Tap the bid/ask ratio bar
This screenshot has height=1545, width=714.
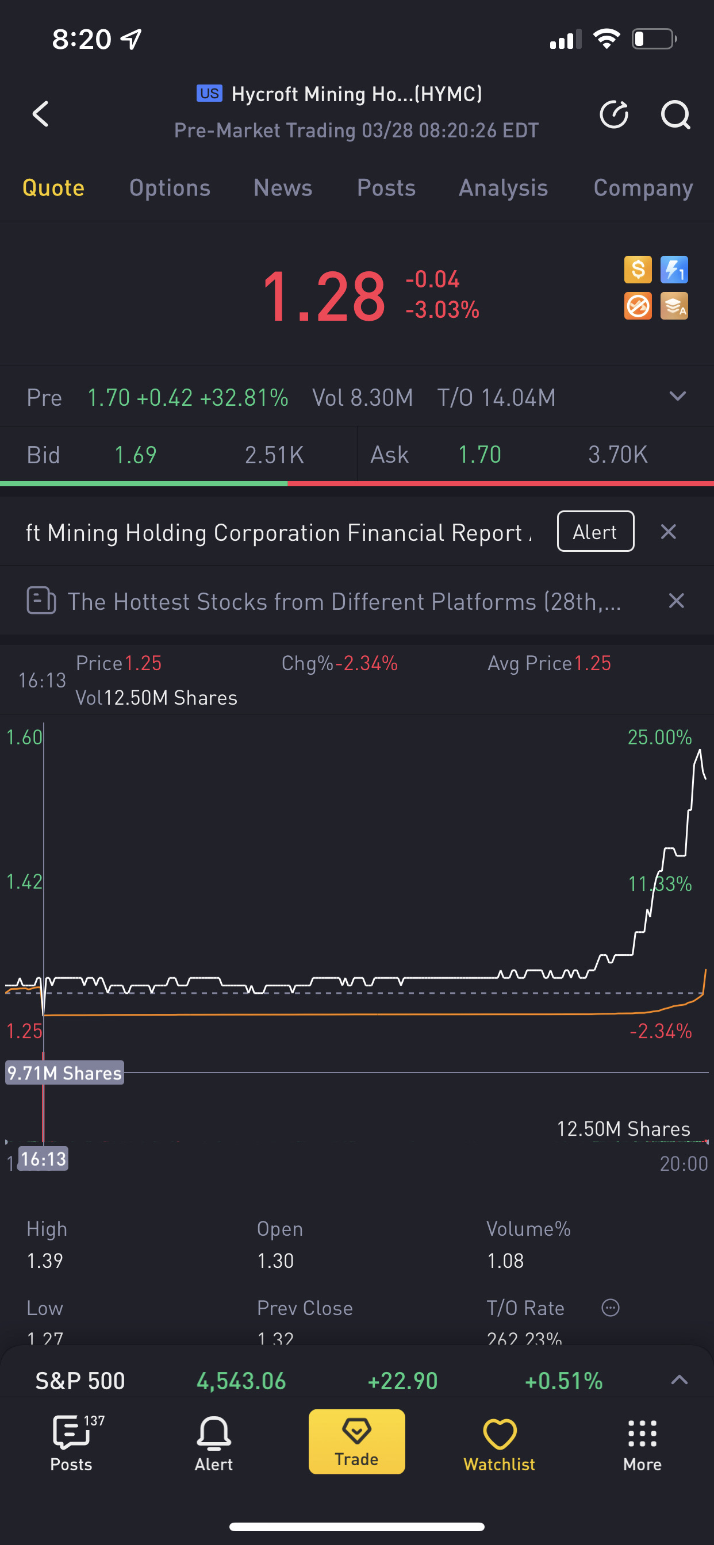click(x=357, y=483)
